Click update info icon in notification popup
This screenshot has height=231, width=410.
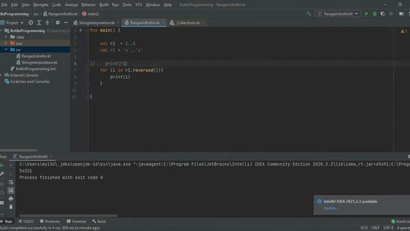319,201
